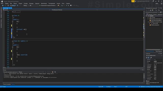
Task: Open the Правка menu
Action: tap(7, 3)
